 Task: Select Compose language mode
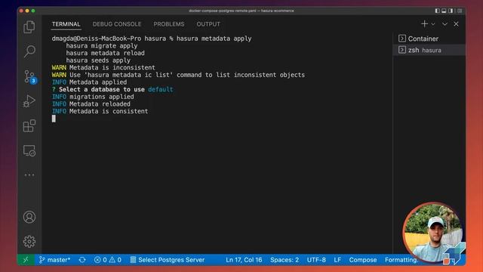coord(362,260)
